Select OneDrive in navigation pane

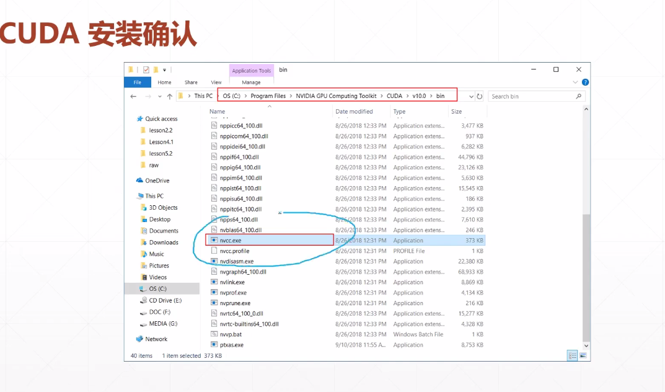click(x=157, y=180)
